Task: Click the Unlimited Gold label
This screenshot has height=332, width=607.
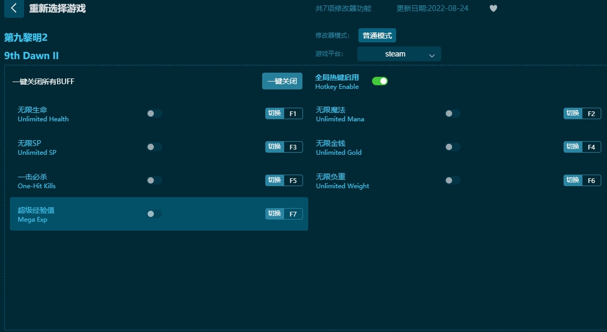Action: [339, 153]
